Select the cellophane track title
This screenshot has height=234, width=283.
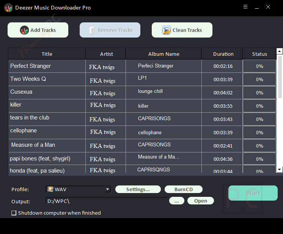pos(24,130)
